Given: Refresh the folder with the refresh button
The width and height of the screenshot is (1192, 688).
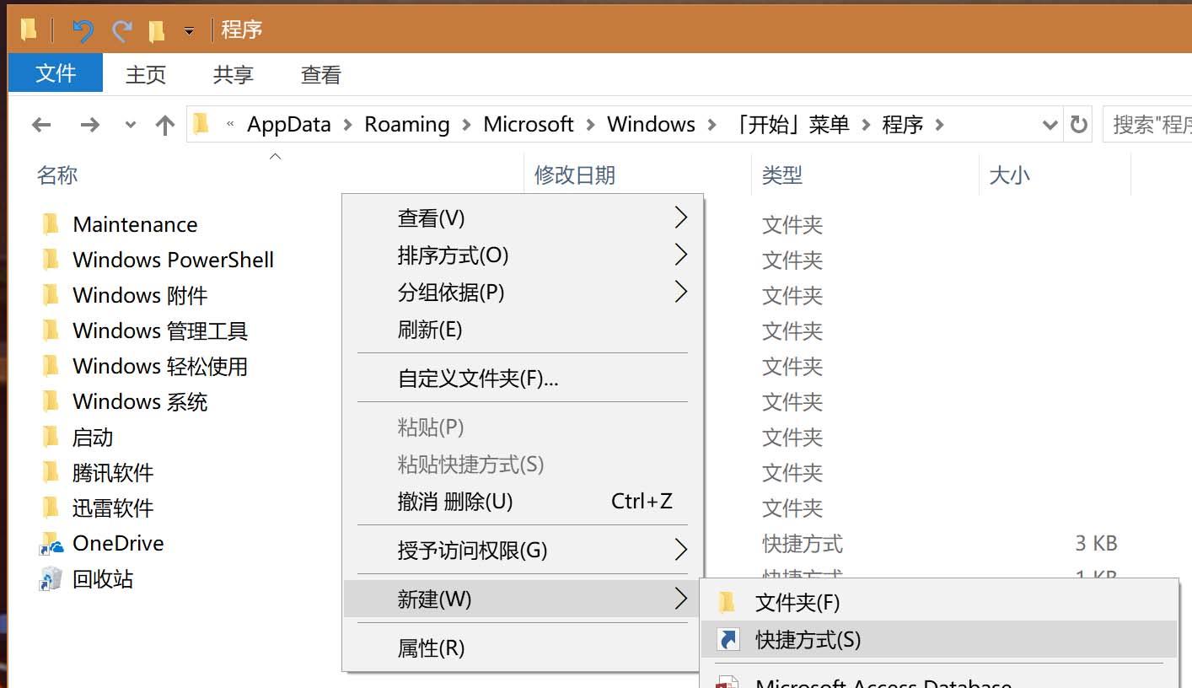Looking at the screenshot, I should click(1078, 126).
